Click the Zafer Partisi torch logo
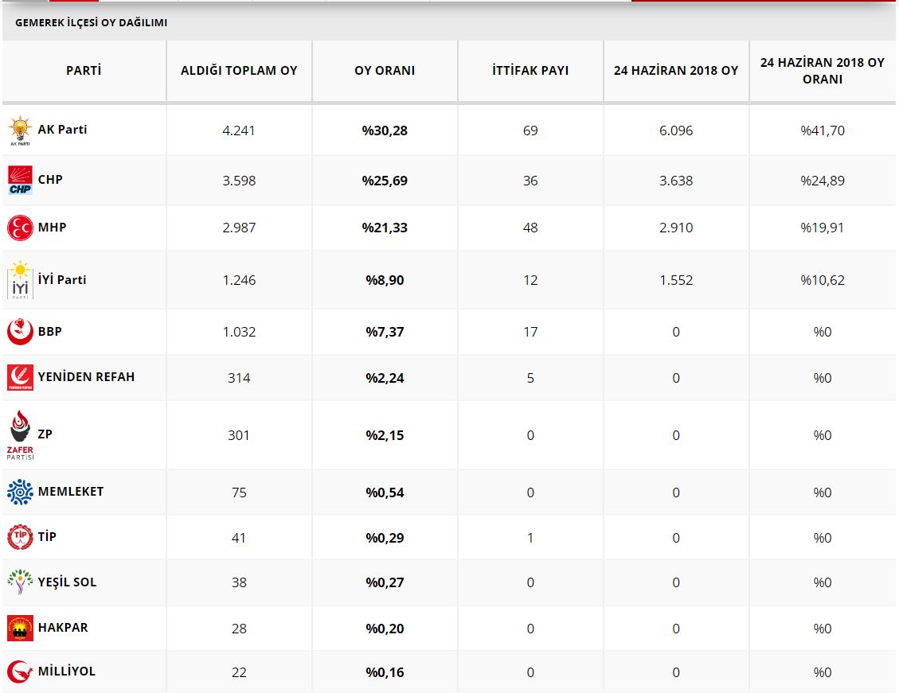The image size is (899, 693). pos(20,434)
